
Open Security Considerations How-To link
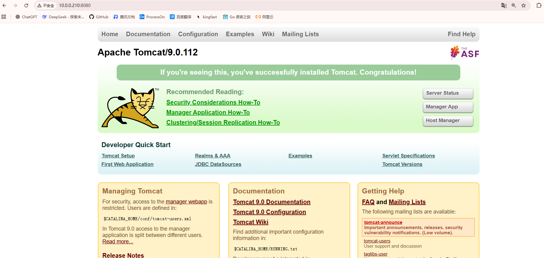(213, 102)
